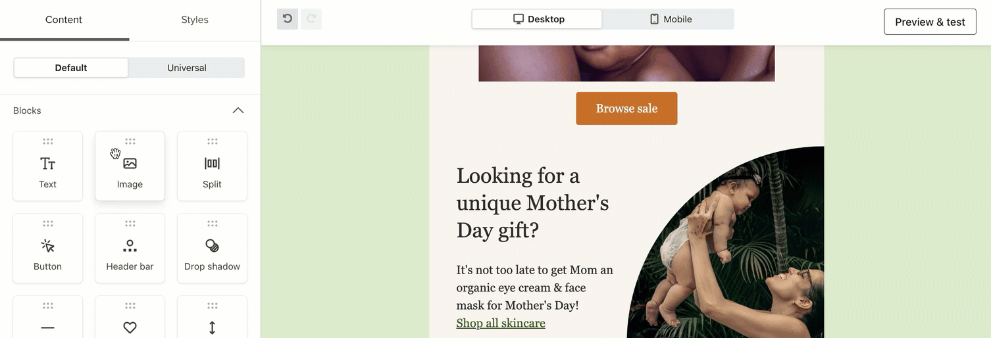This screenshot has height=338, width=991.
Task: Switch to the Content tab
Action: (64, 20)
